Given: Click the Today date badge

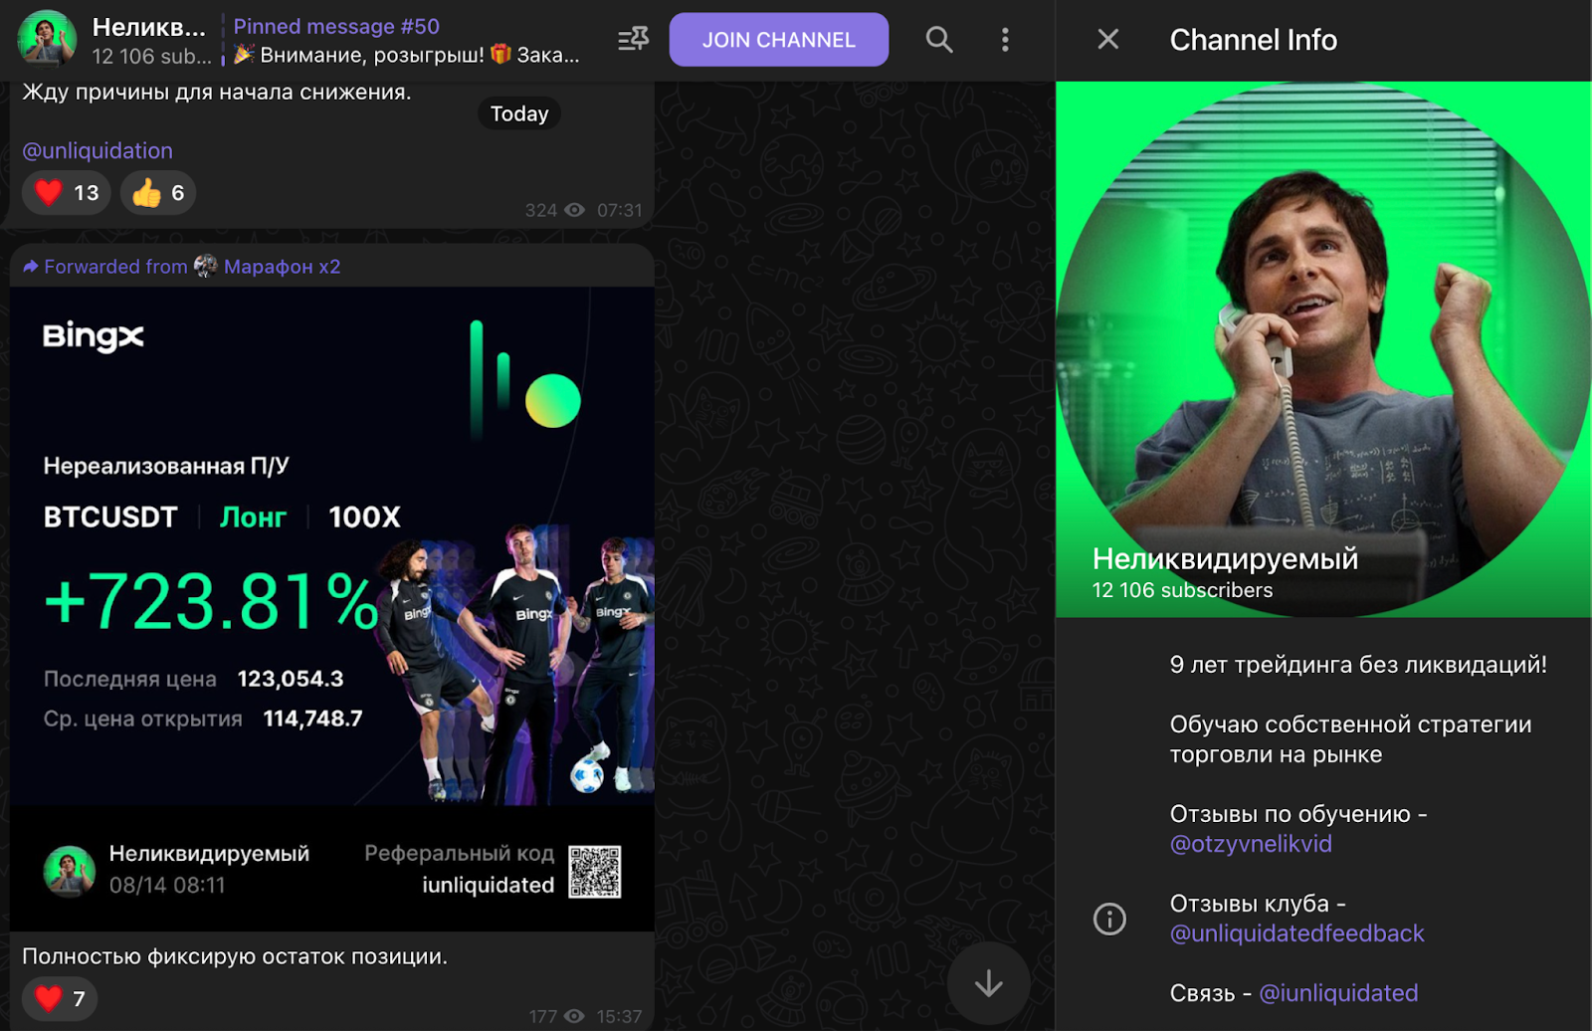Looking at the screenshot, I should [519, 113].
